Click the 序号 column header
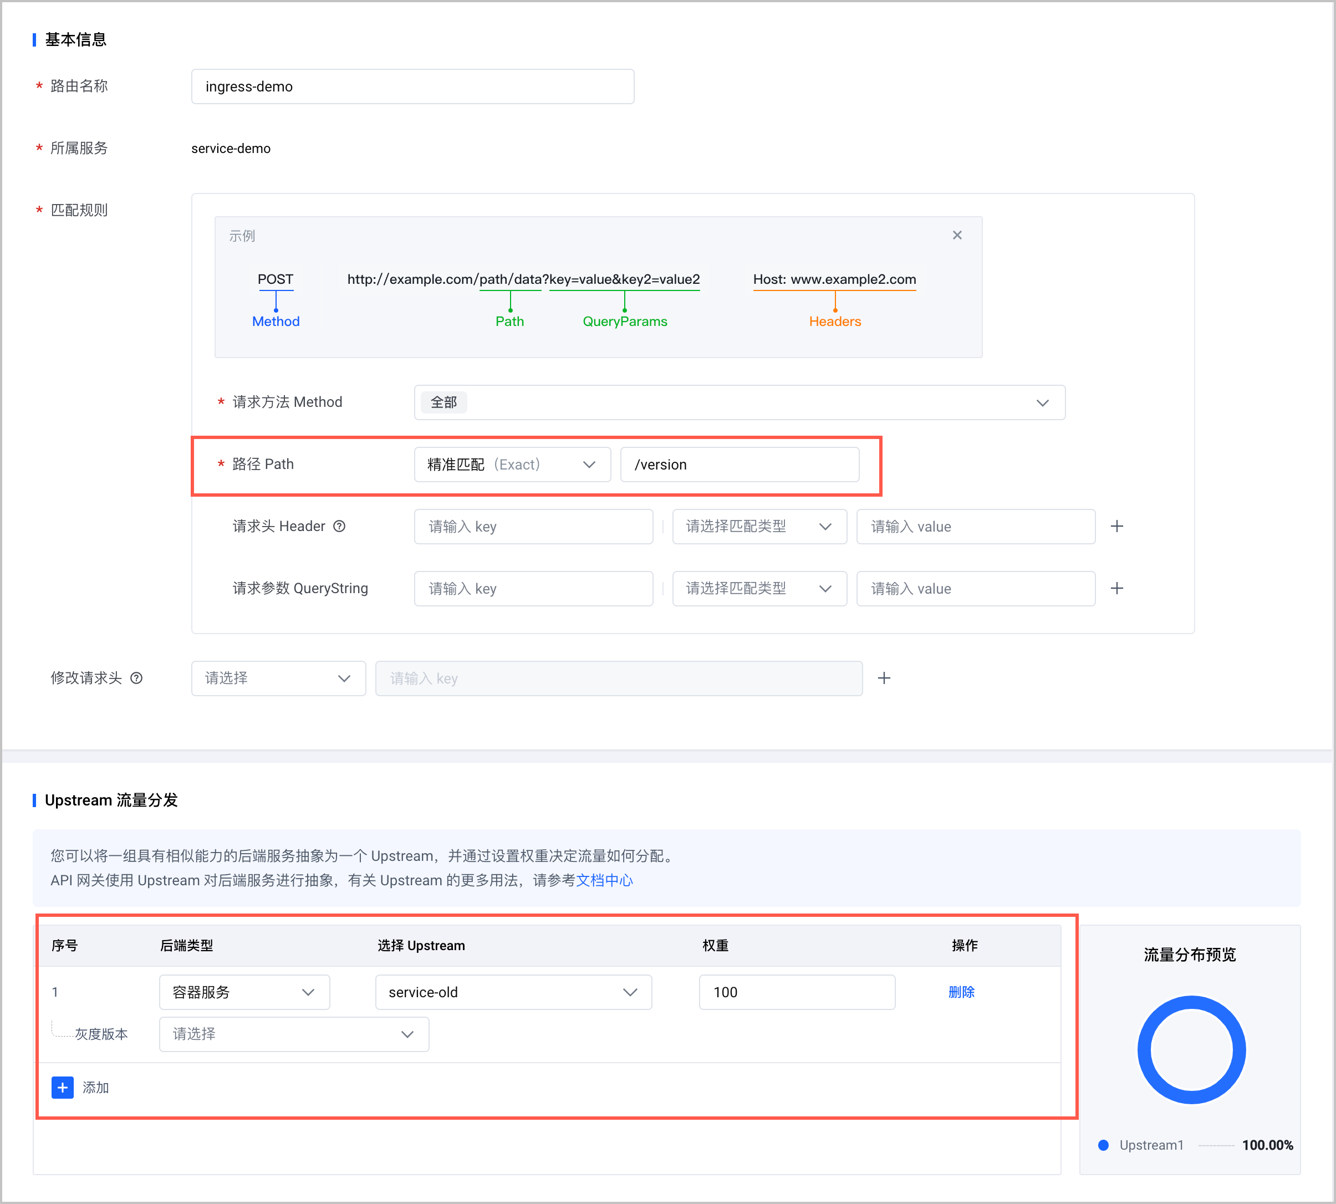Viewport: 1336px width, 1204px height. click(x=65, y=945)
